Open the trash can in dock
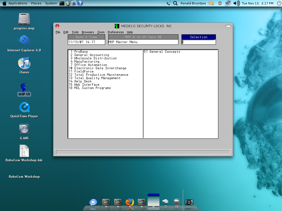Screen dimensions: 282x211 click(x=177, y=202)
